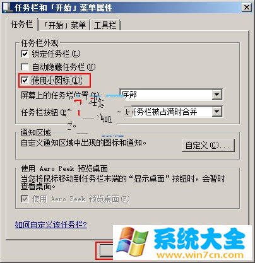Click the Windows flag logo in the watermark

[132, 242]
